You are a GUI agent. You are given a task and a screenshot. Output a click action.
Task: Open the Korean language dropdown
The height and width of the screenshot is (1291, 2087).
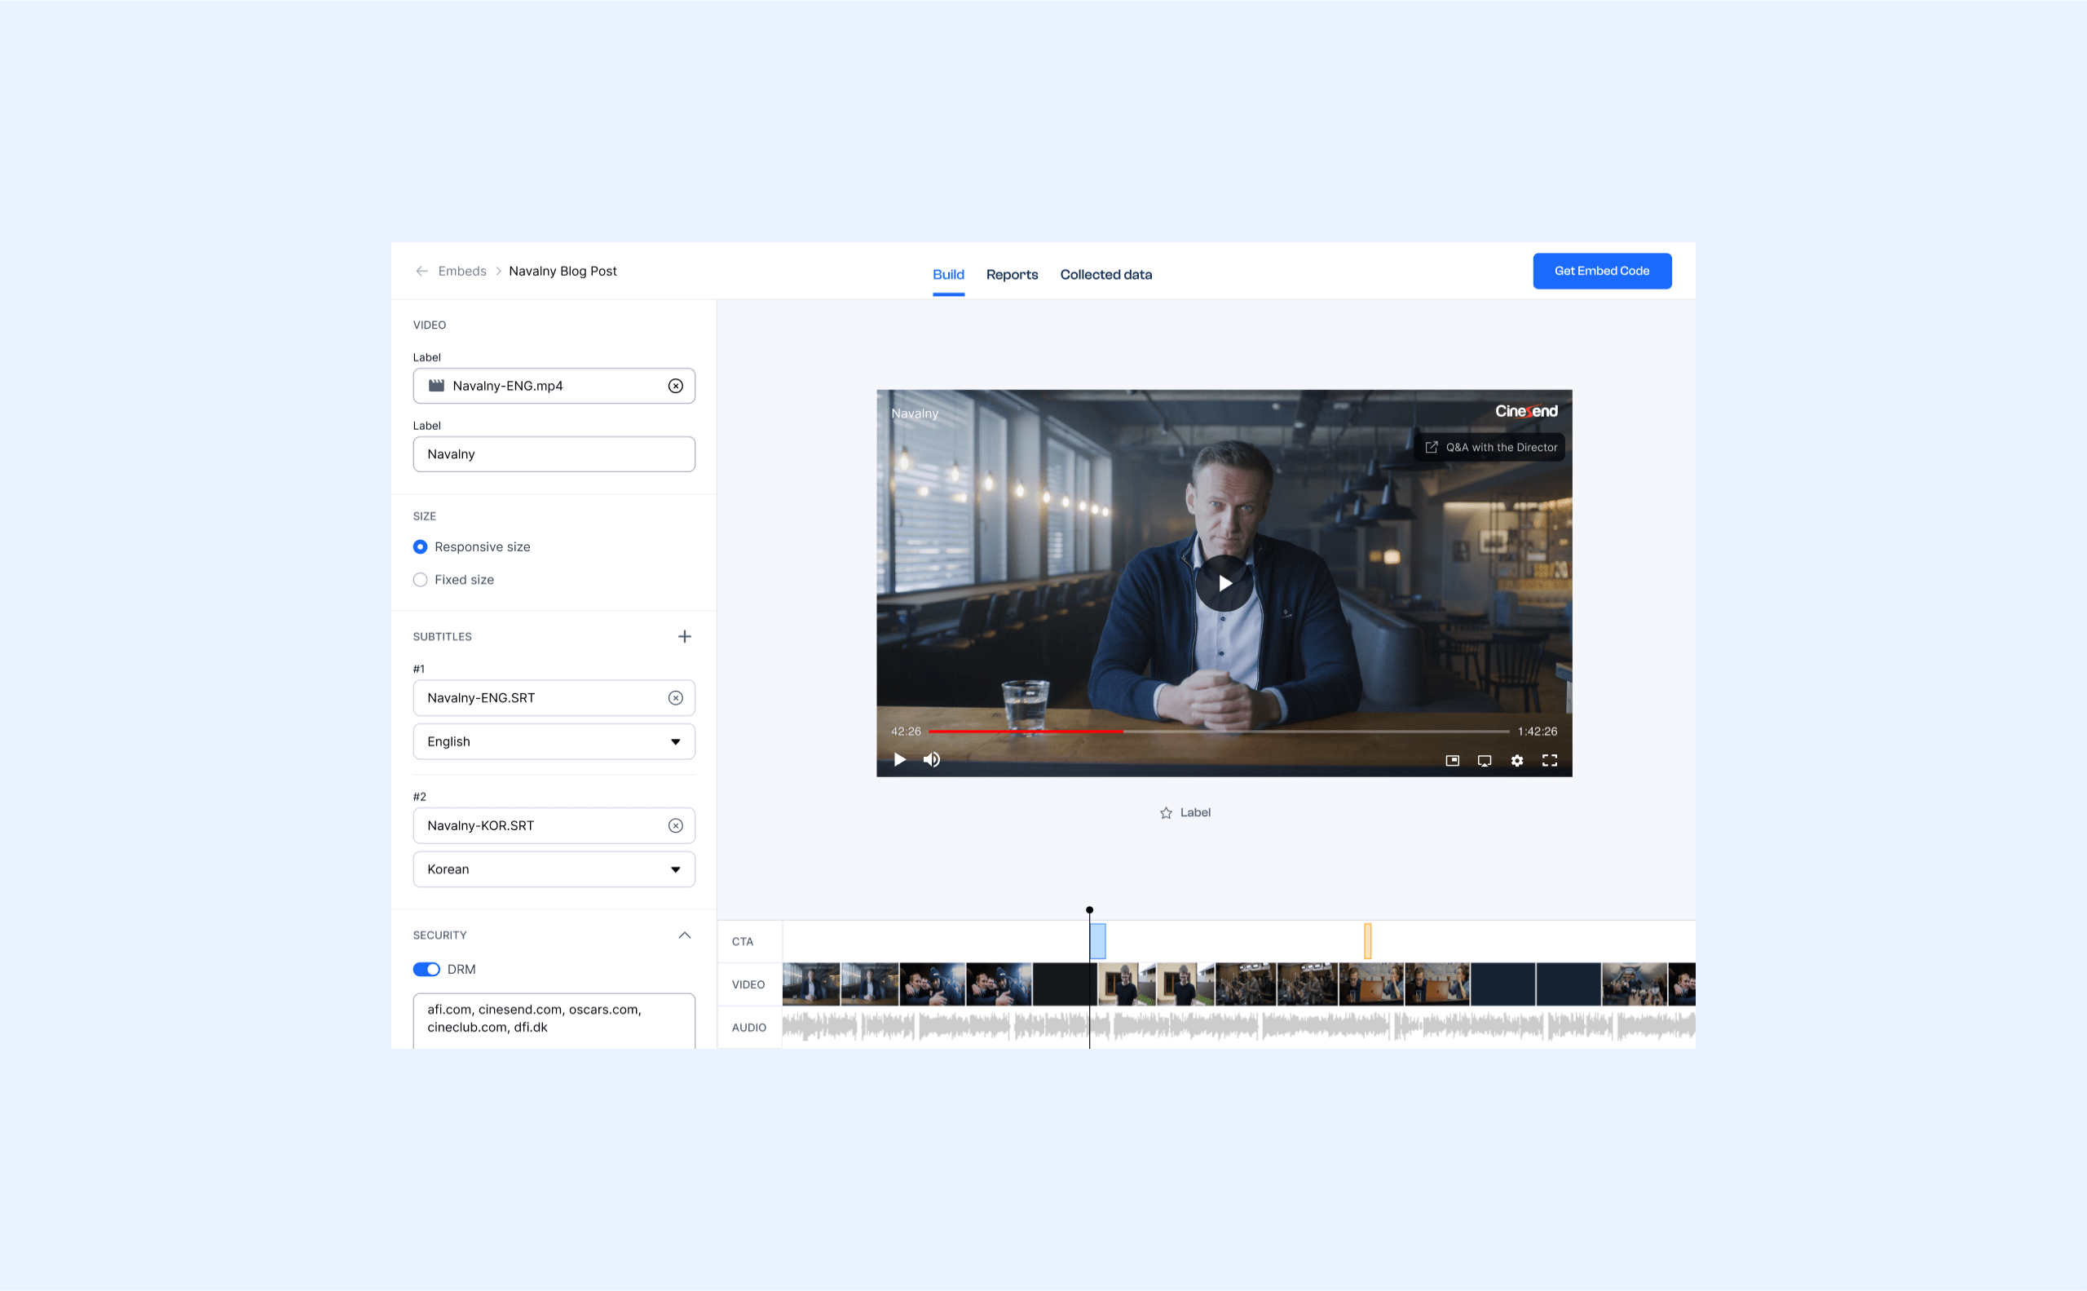click(x=554, y=869)
